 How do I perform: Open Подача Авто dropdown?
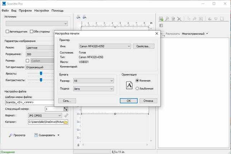pyautogui.click(x=94, y=89)
